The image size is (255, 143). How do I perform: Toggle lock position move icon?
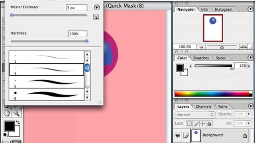click(203, 124)
